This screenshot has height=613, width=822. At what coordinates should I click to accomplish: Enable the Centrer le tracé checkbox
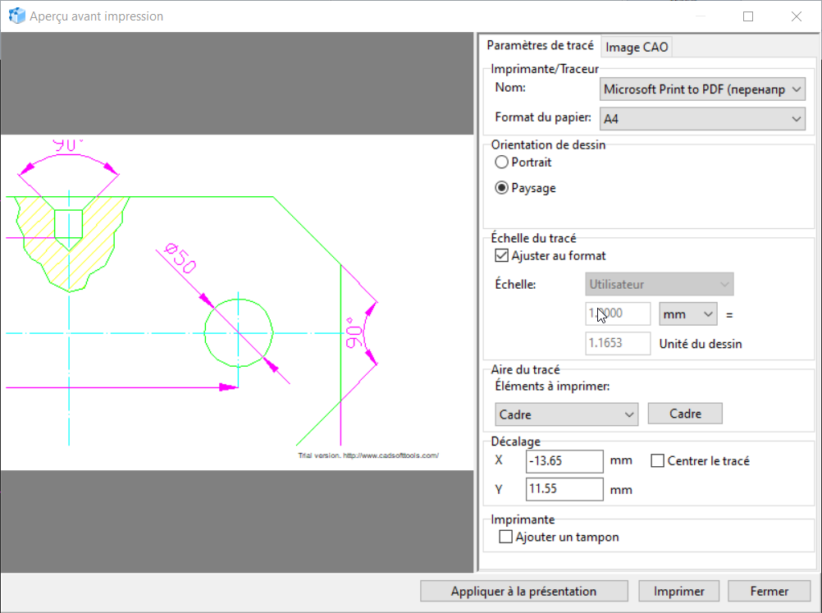click(657, 461)
